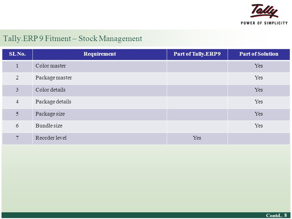Click the 'Part of Solution' column header
This screenshot has width=292, height=219.
(x=259, y=54)
